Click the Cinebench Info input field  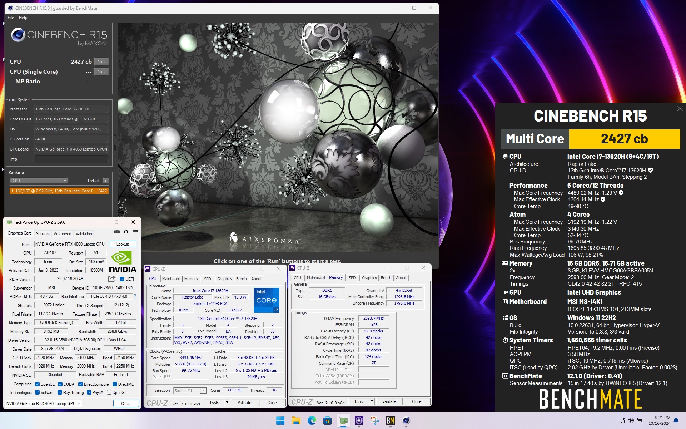click(x=71, y=159)
